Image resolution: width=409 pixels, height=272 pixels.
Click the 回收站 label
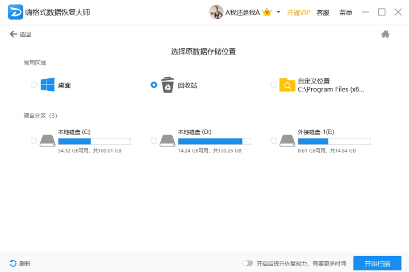187,86
